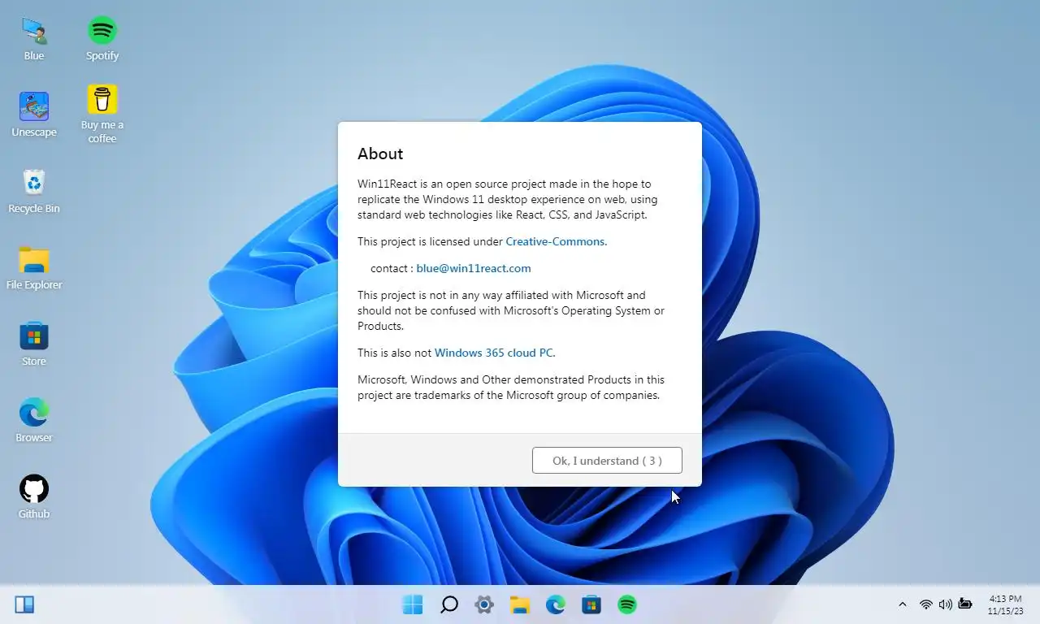Expand hidden system tray icons
The image size is (1040, 624).
(x=902, y=604)
